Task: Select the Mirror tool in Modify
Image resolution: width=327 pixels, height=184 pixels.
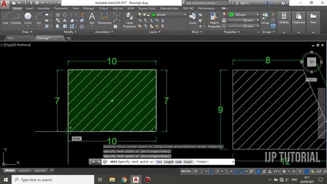Action: tap(65, 20)
